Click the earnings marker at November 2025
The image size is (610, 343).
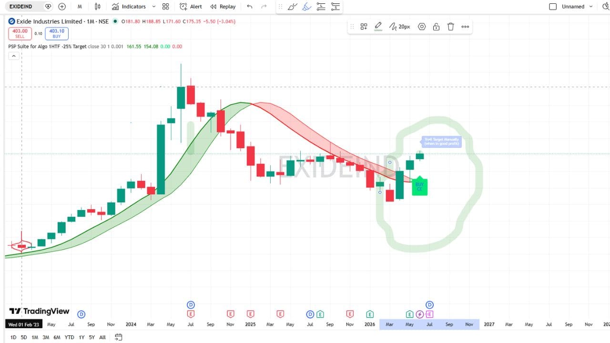[350, 314]
